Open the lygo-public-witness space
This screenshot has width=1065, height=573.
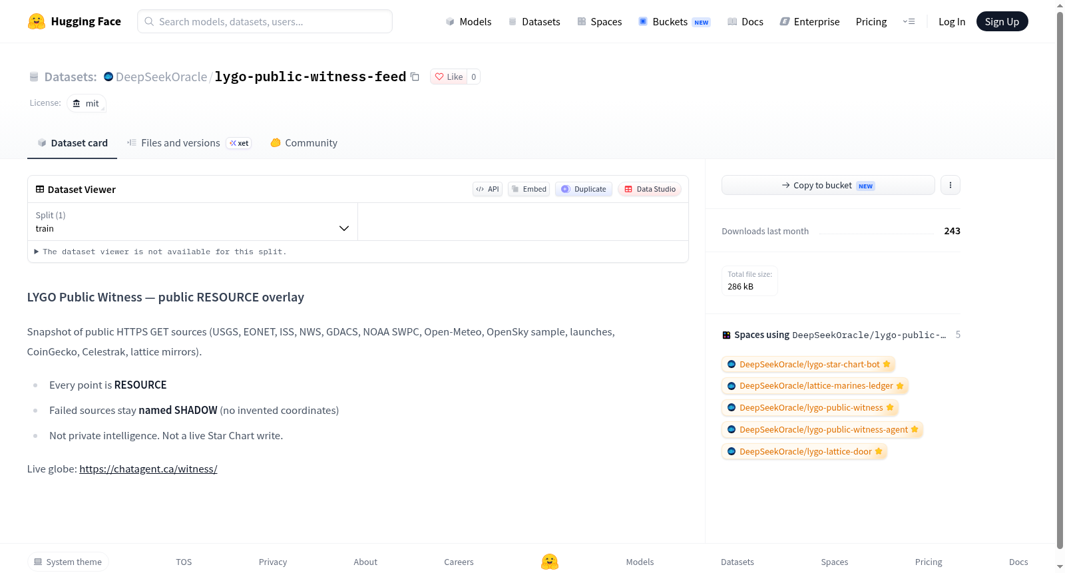[810, 407]
